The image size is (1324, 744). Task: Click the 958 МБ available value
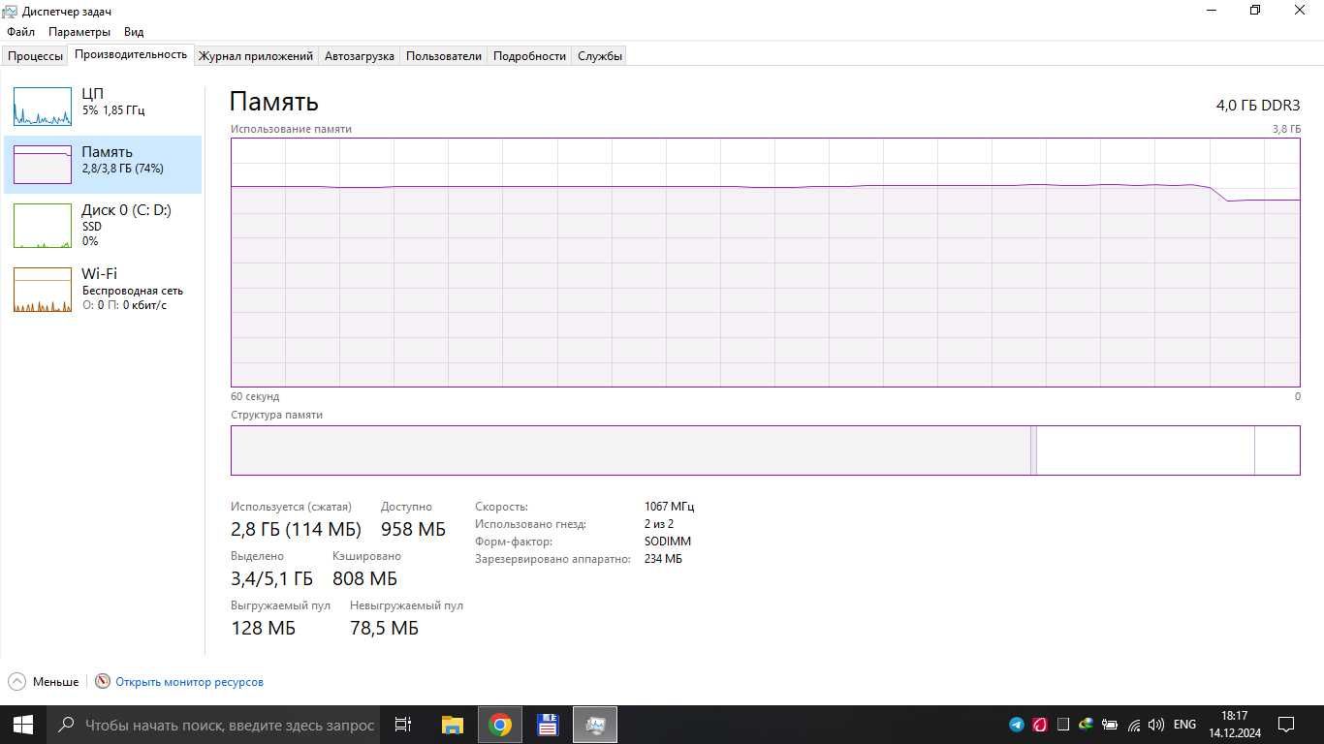pos(413,529)
